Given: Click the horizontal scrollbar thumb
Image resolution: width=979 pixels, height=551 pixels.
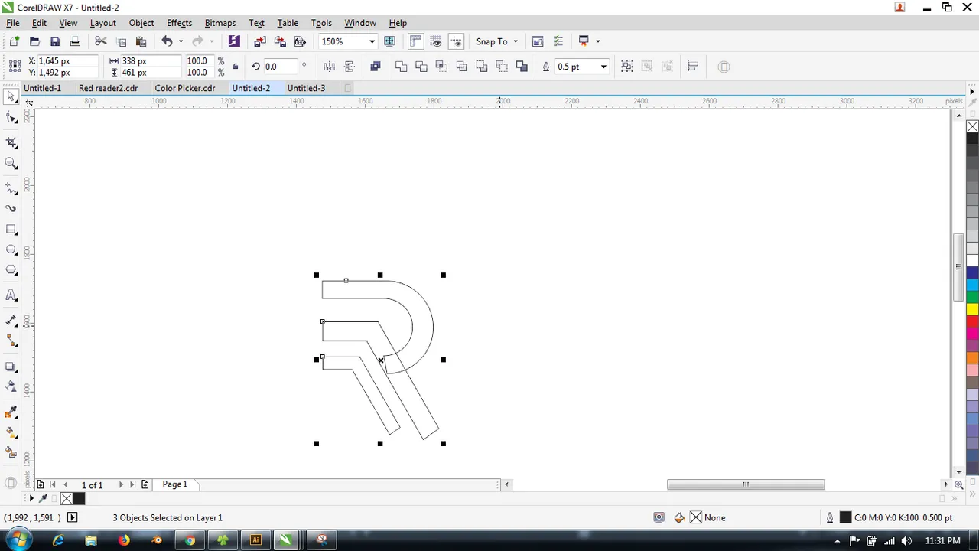Looking at the screenshot, I should tap(746, 484).
